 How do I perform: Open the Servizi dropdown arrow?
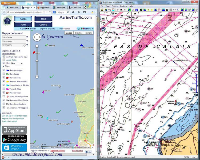(x=93, y=29)
